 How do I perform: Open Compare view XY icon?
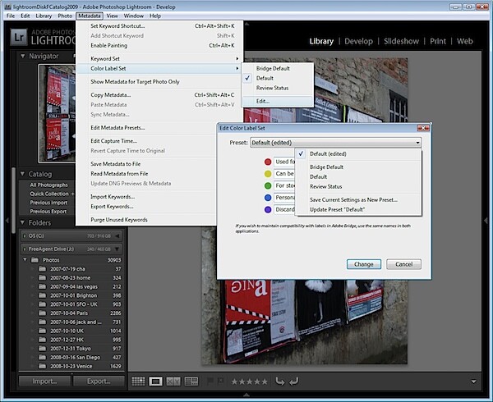pyautogui.click(x=173, y=381)
